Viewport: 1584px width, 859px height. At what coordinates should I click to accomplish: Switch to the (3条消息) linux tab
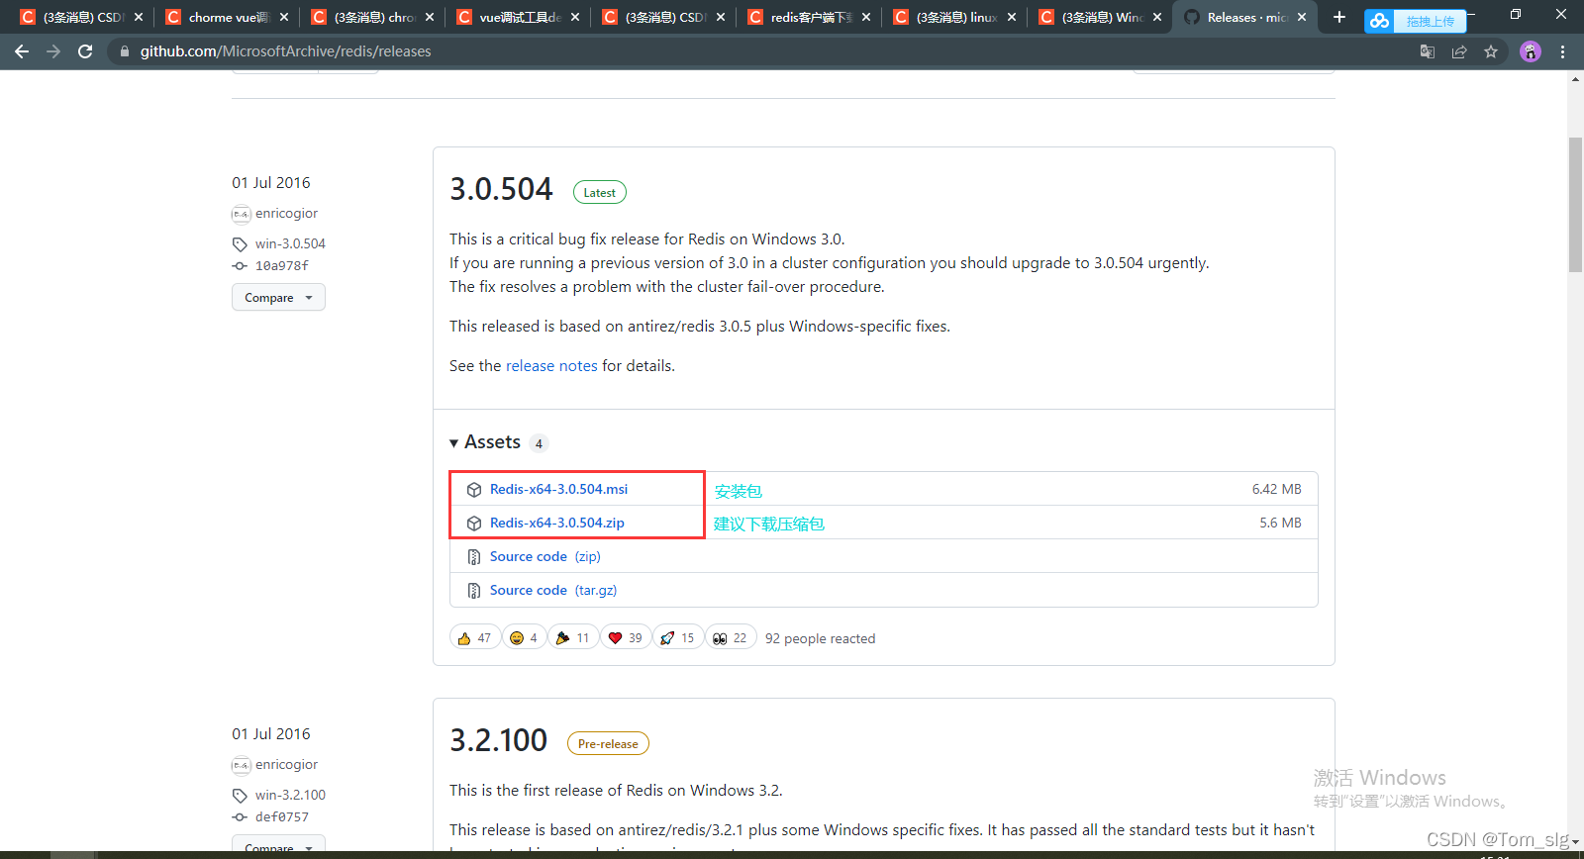click(x=954, y=17)
